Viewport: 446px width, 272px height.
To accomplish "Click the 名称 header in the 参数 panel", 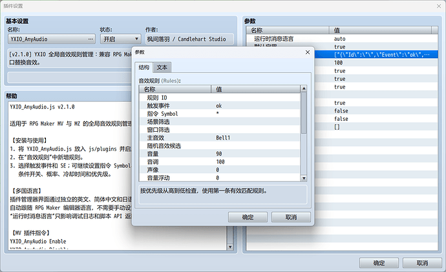I will (x=288, y=30).
